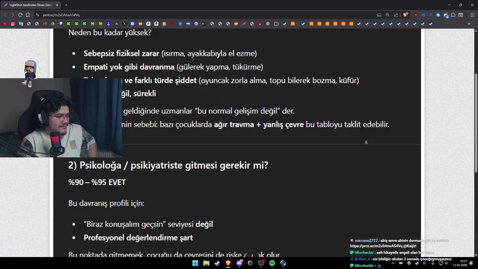478x269 pixels.
Task: Reload the current page
Action: [x=20, y=15]
